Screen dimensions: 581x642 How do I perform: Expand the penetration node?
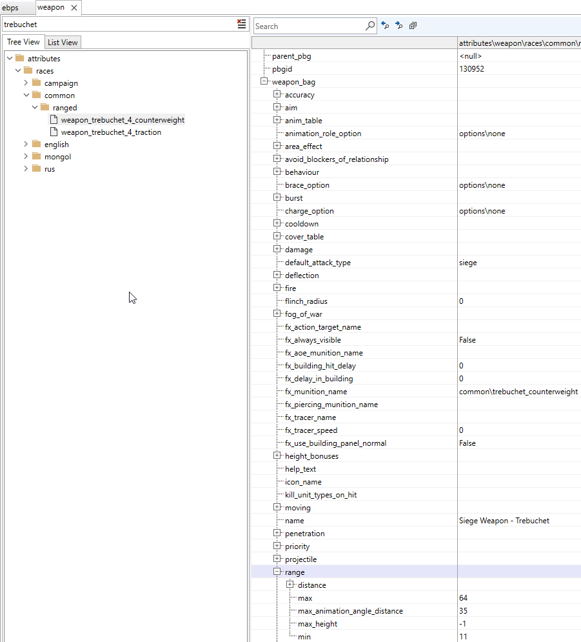coord(277,533)
